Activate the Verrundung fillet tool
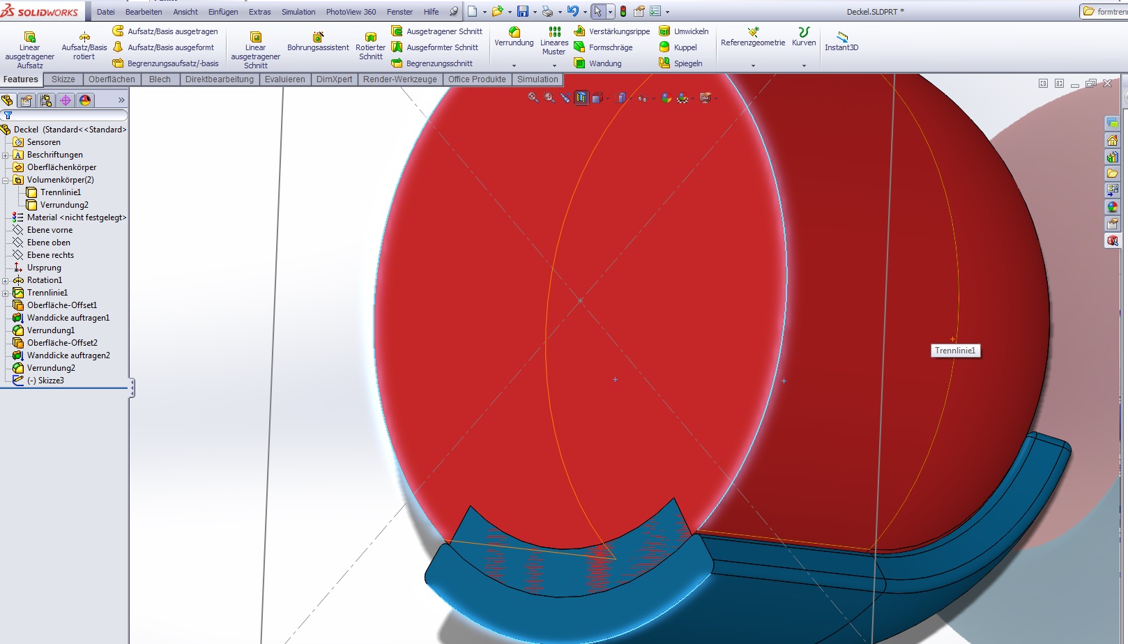This screenshot has height=644, width=1128. click(x=514, y=36)
